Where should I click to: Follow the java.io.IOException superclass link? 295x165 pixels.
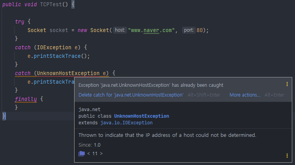tap(126, 123)
